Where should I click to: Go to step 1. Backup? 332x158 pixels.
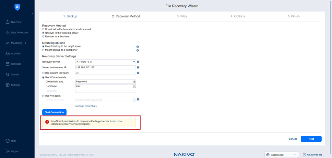point(70,16)
